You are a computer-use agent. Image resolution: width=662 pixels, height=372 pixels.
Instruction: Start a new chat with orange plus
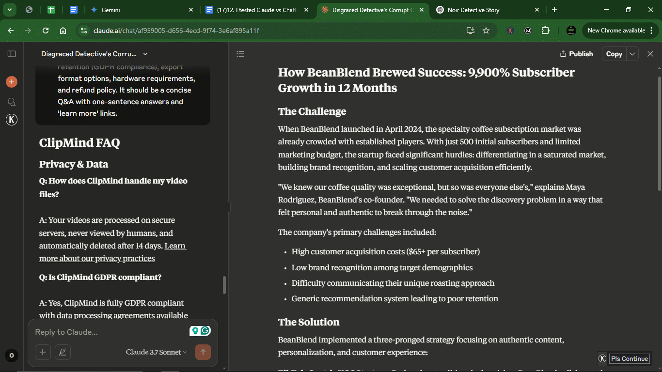pyautogui.click(x=12, y=82)
